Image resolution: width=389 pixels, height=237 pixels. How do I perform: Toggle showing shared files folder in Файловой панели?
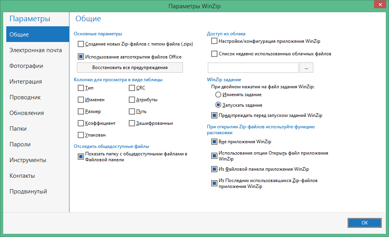click(81, 157)
